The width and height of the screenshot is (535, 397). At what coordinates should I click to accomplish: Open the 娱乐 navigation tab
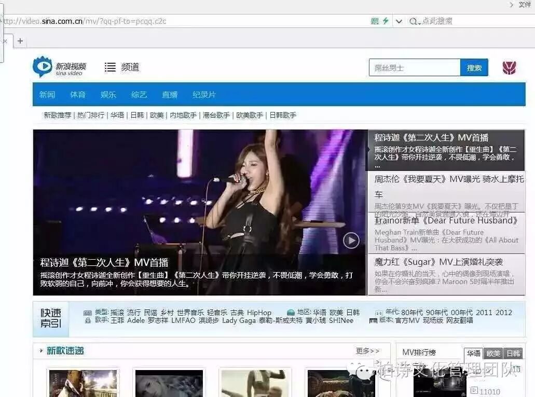pyautogui.click(x=108, y=95)
